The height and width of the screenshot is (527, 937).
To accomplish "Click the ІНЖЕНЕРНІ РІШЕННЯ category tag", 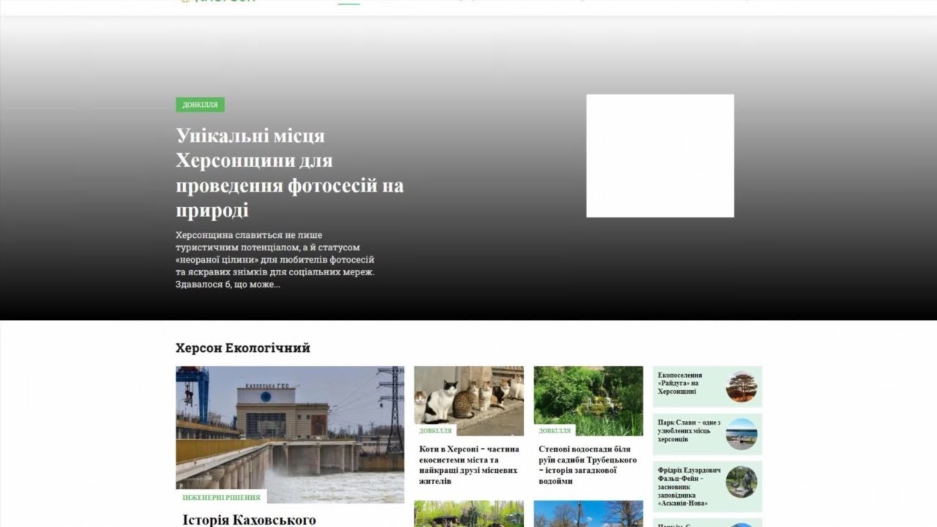I will [221, 497].
